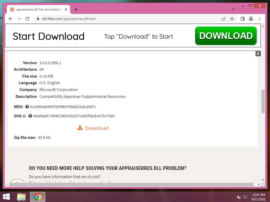
Task: Open the Chrome profile menu
Action: click(x=251, y=19)
